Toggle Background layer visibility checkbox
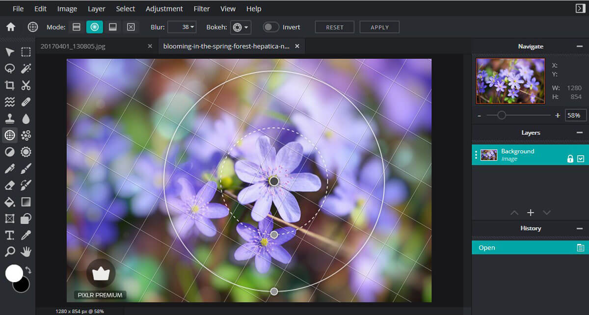Viewport: 589px width, 315px height. 581,158
